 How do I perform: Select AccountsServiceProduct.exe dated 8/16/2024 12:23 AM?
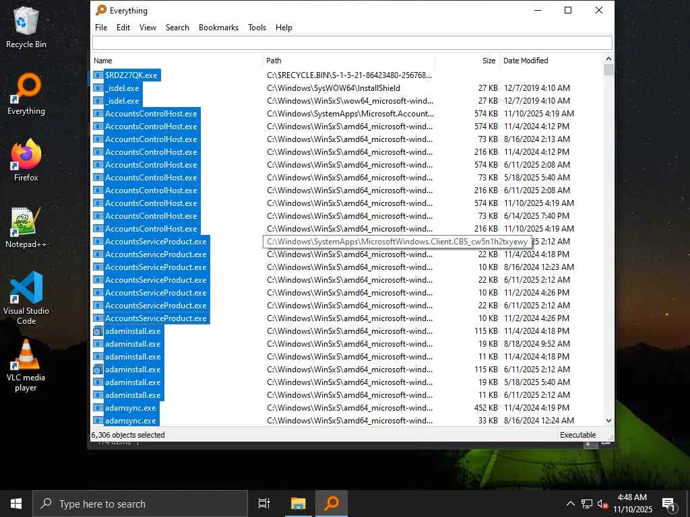[156, 267]
